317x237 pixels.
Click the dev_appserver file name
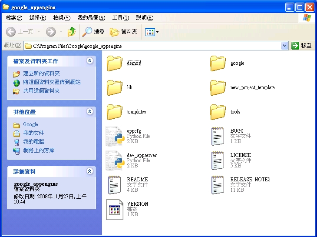point(142,155)
